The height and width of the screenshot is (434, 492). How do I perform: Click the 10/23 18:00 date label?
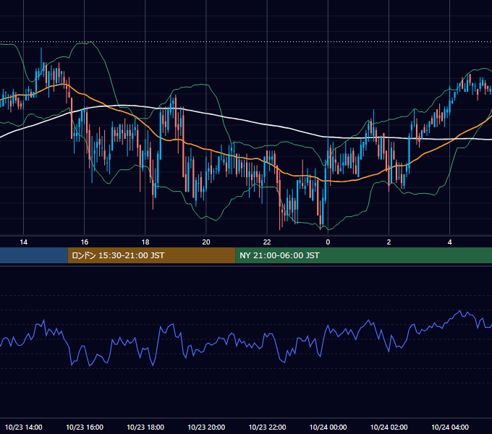click(145, 427)
